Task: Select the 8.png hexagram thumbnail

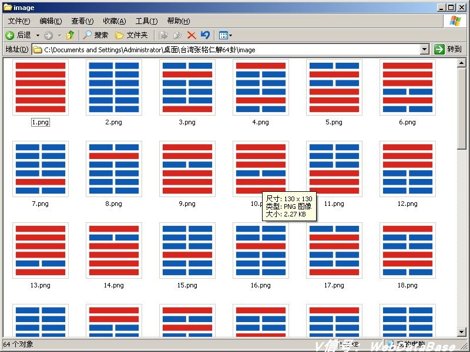Action: click(x=114, y=169)
